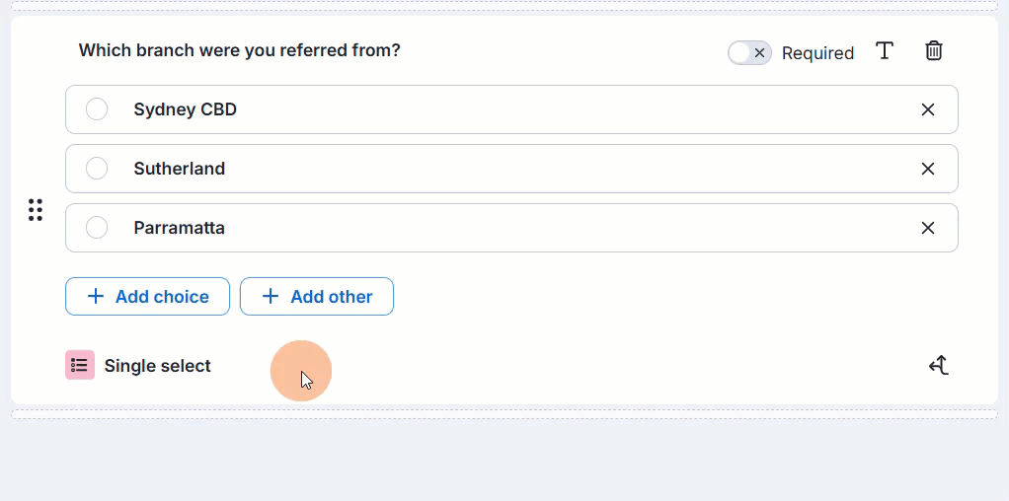Open the Single select question type dropdown
The height and width of the screenshot is (501, 1009).
click(138, 365)
